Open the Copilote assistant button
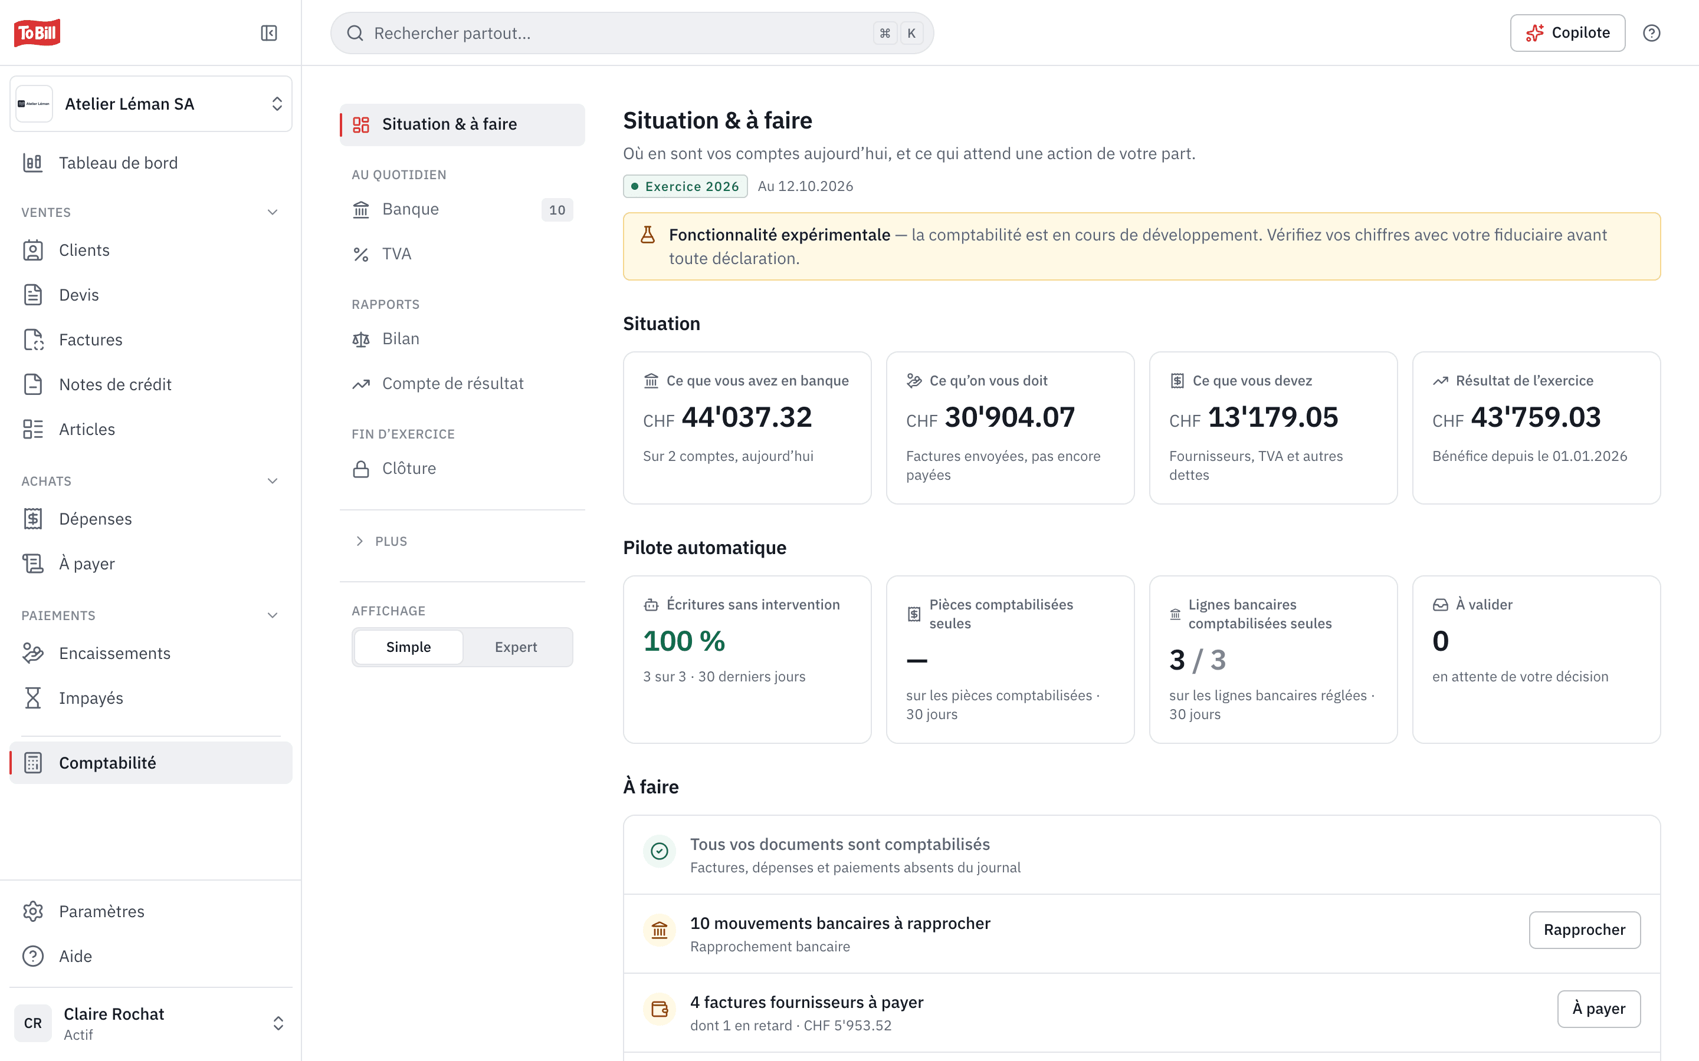This screenshot has height=1061, width=1699. (1567, 33)
